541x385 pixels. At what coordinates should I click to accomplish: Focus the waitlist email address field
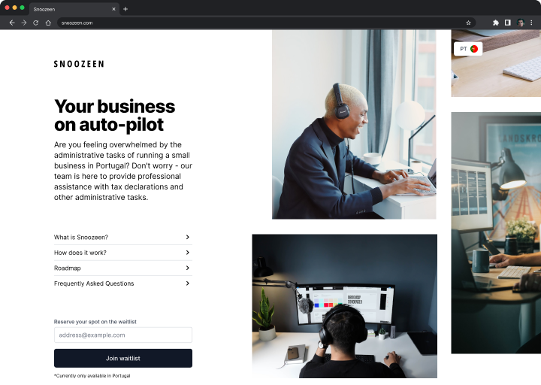point(122,335)
